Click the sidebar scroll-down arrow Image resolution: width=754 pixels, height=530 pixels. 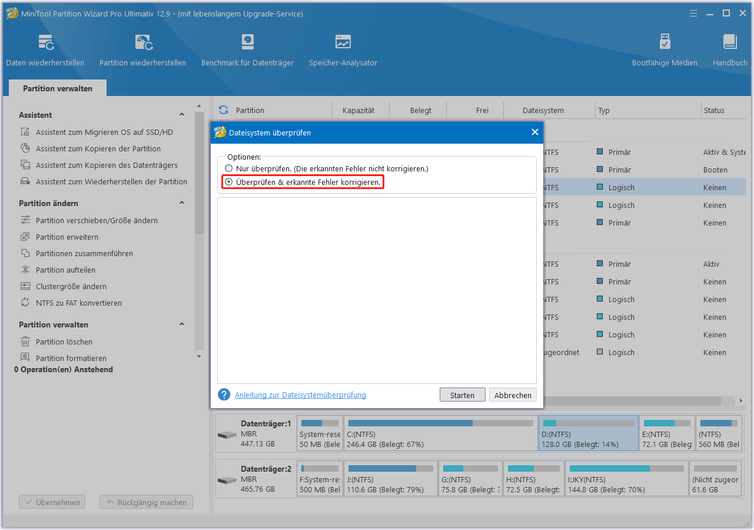pyautogui.click(x=199, y=356)
